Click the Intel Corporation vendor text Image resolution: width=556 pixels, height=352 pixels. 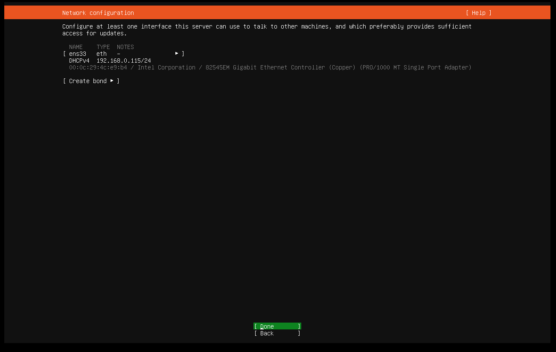(x=166, y=67)
